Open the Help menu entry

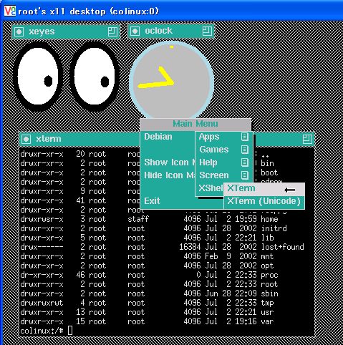tap(224, 162)
